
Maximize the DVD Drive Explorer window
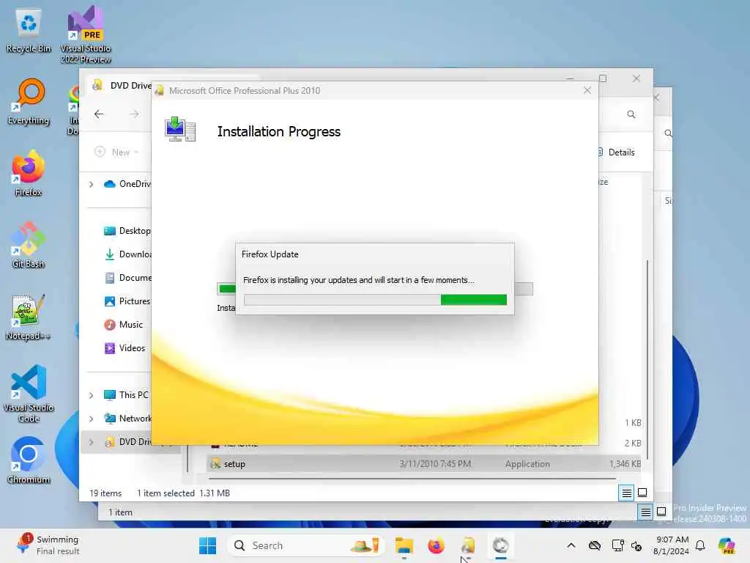click(603, 78)
